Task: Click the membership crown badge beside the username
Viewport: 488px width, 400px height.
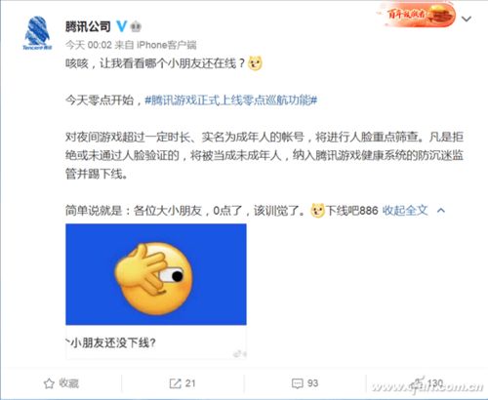Action: (136, 26)
